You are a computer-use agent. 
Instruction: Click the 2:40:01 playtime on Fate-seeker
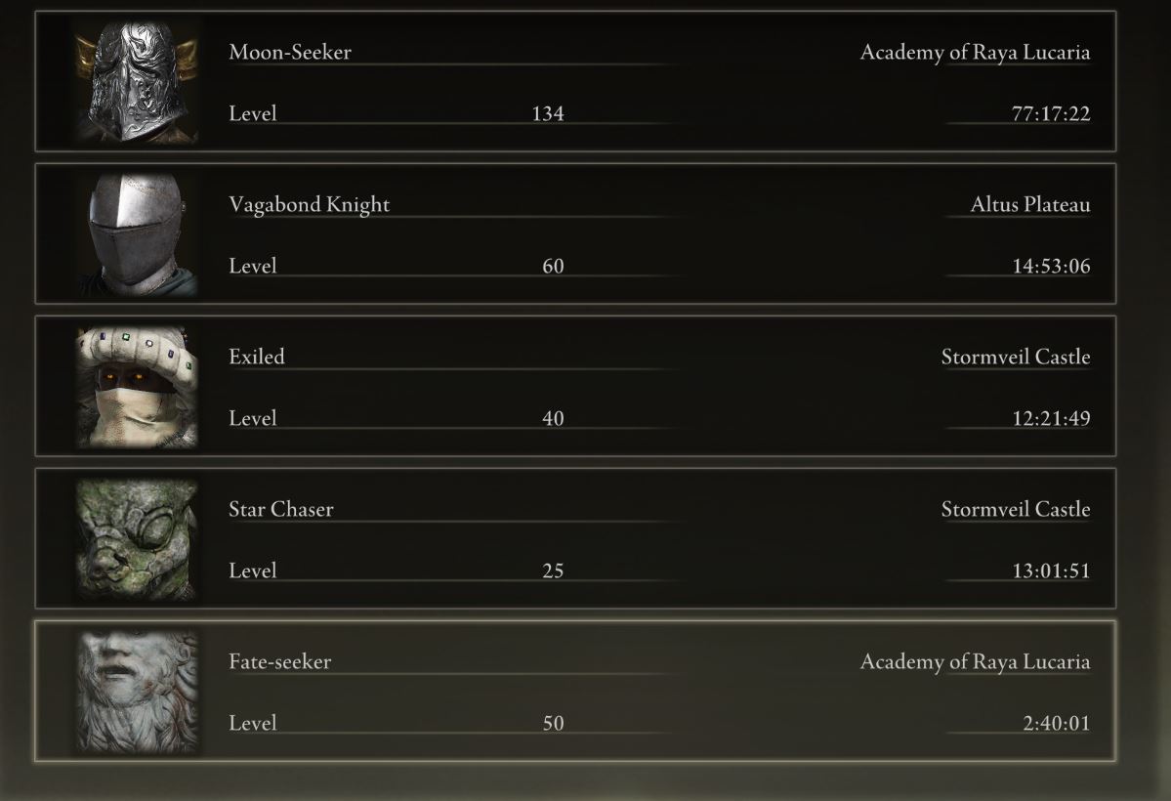[1056, 723]
